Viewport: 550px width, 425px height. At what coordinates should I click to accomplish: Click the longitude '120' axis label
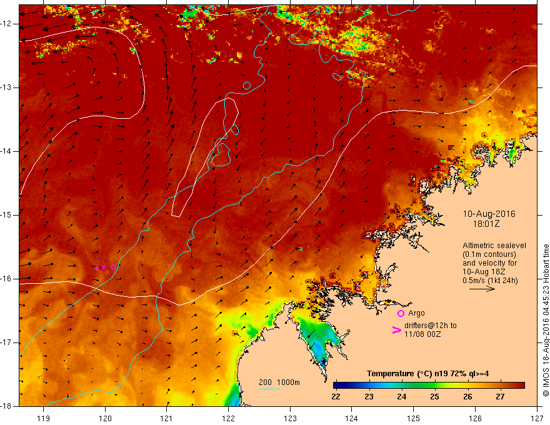(105, 418)
